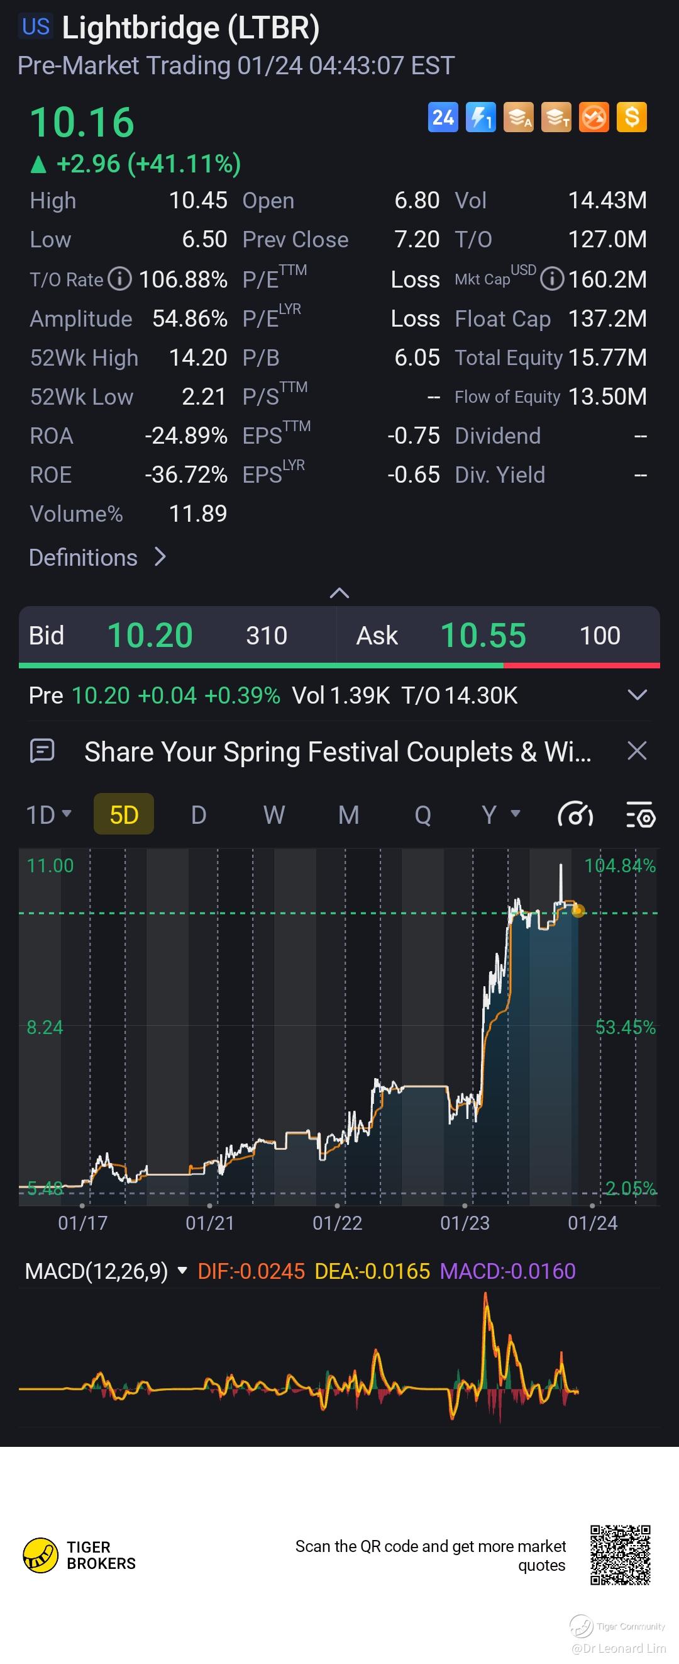Tap the orange dollar sign badge
679x1664 pixels.
click(x=631, y=118)
